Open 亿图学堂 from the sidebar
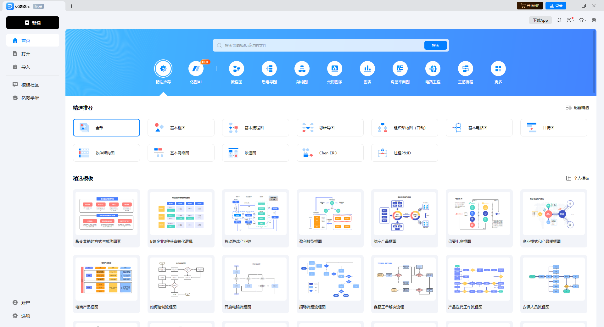The height and width of the screenshot is (327, 604). tap(30, 98)
